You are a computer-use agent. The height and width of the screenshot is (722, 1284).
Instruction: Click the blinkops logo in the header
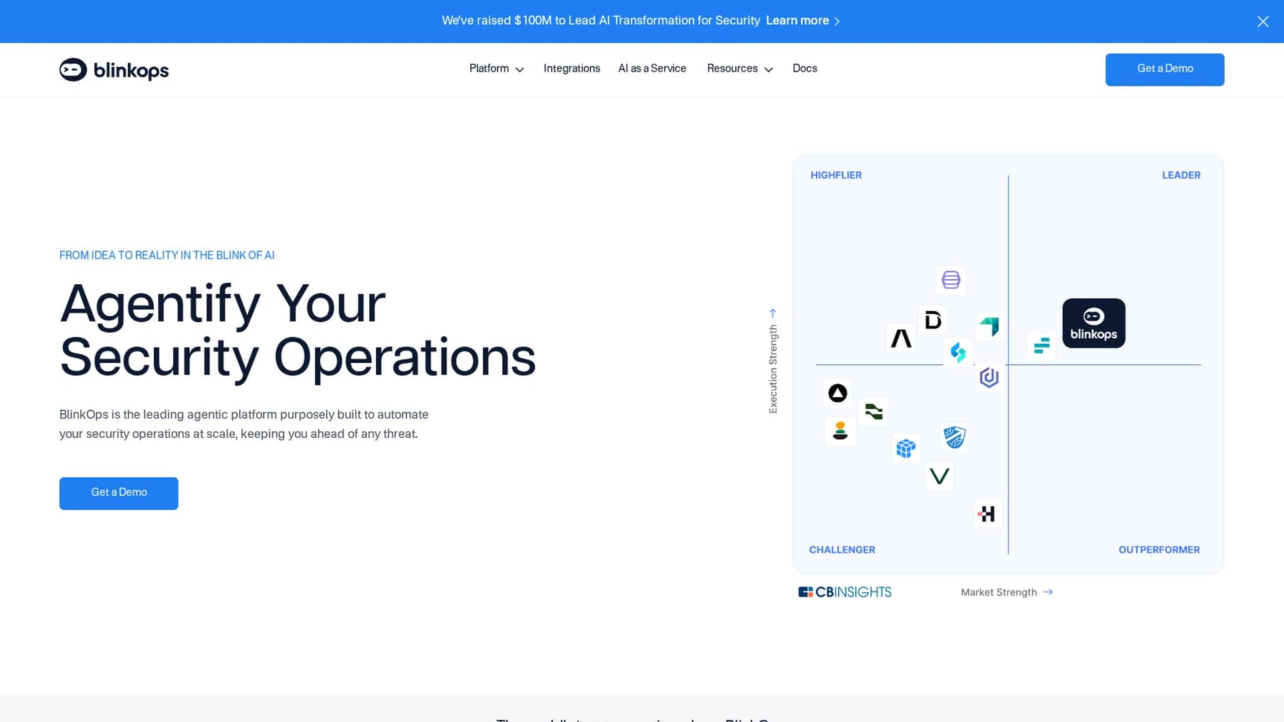114,70
